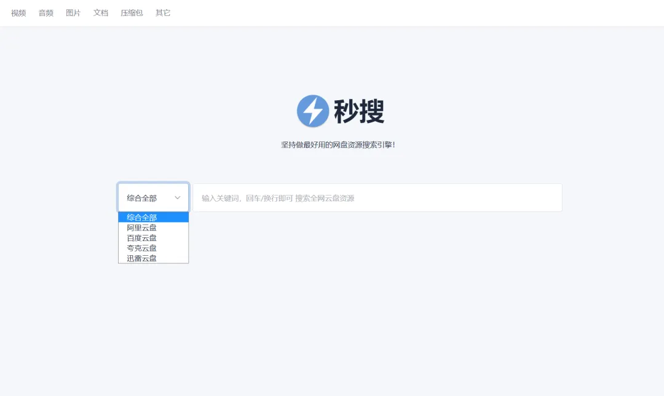Click the slogan 坚持做最好用的网盘资源搜索引擎

click(x=338, y=145)
